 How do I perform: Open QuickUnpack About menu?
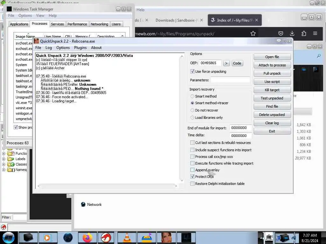[x=96, y=48]
